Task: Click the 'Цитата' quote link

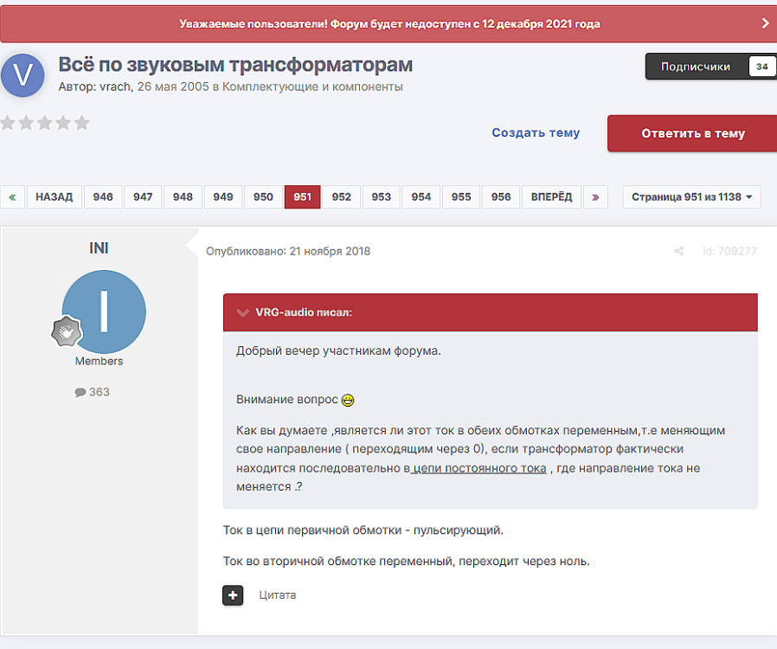Action: coord(278,595)
